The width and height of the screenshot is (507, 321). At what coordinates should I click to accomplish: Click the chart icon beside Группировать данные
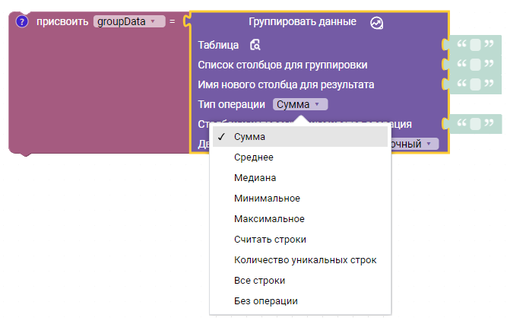(377, 23)
